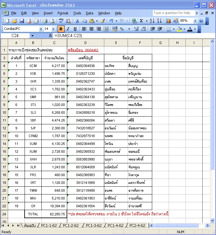This screenshot has height=235, width=216.
Task: Open the Borders dropdown arrow
Action: point(174,29)
